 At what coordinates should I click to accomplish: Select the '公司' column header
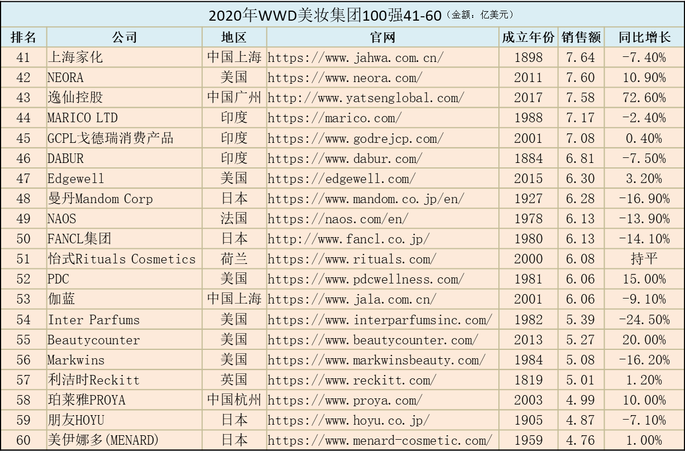pos(125,37)
